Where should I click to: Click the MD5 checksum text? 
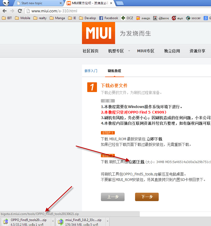point(188,162)
